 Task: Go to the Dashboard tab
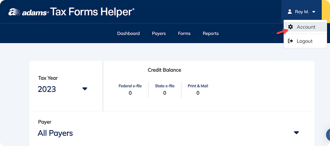pyautogui.click(x=128, y=33)
